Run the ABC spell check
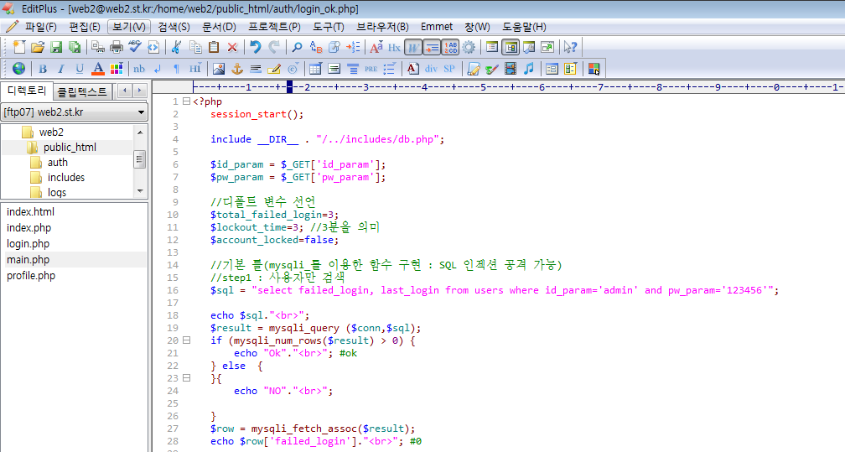The height and width of the screenshot is (452, 845). tap(135, 48)
